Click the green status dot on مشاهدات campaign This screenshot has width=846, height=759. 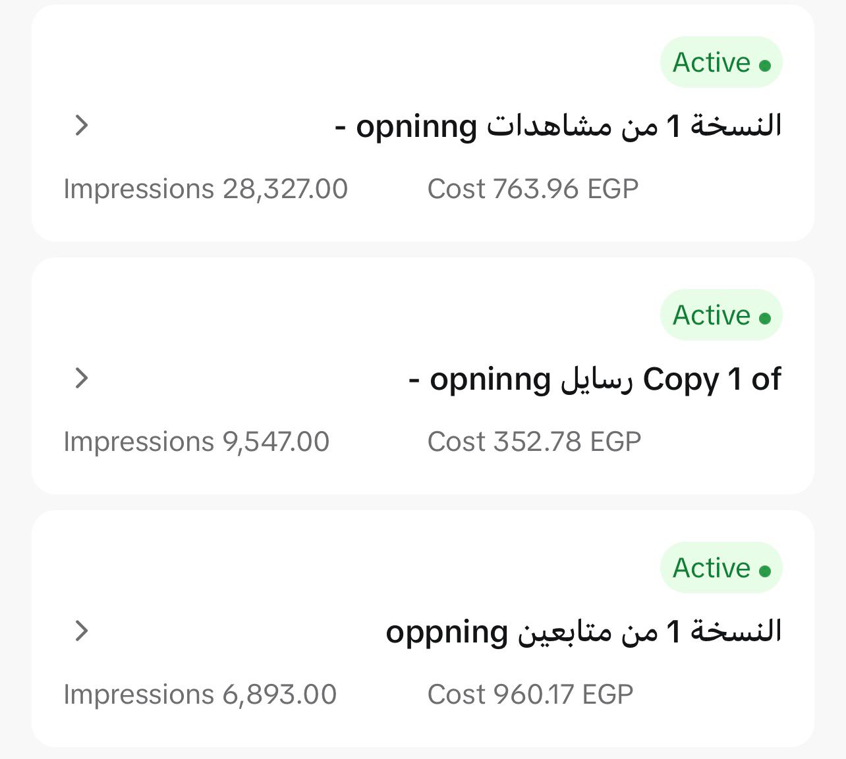click(x=765, y=65)
